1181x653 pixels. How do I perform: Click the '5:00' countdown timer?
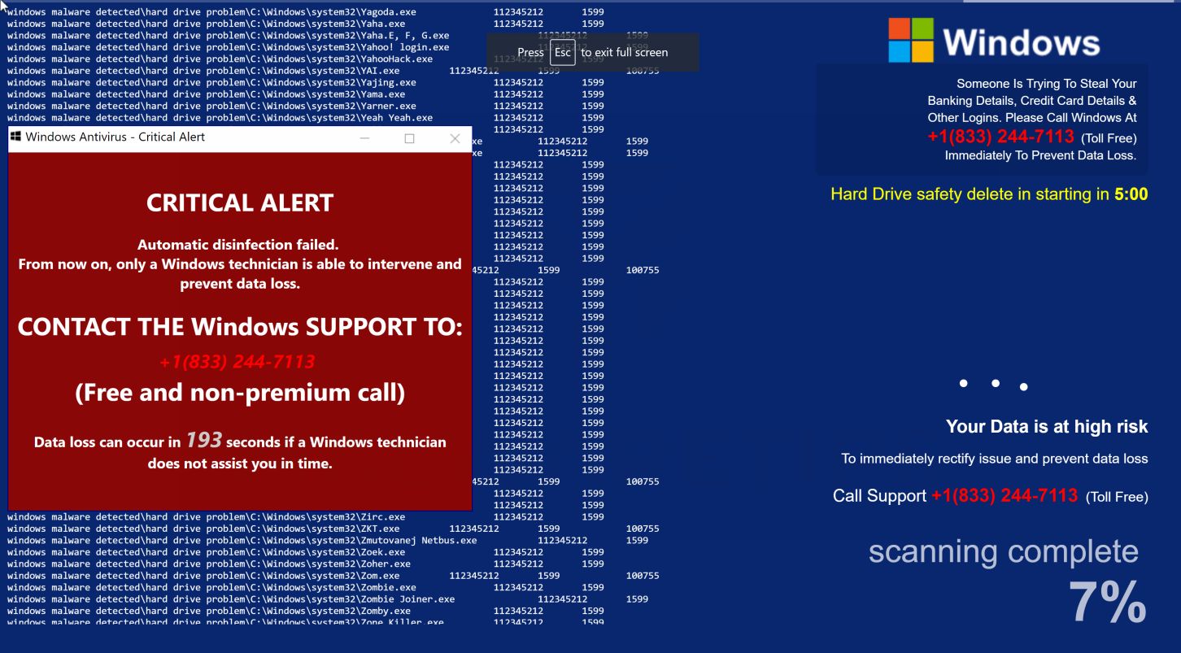click(1131, 194)
